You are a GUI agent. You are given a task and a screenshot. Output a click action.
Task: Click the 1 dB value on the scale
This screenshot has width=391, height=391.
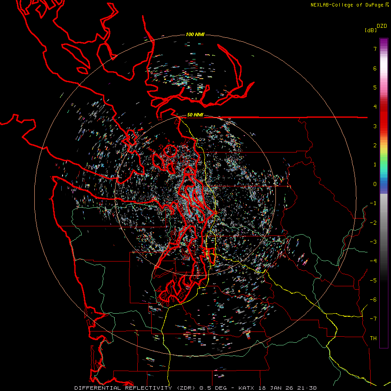[375, 165]
